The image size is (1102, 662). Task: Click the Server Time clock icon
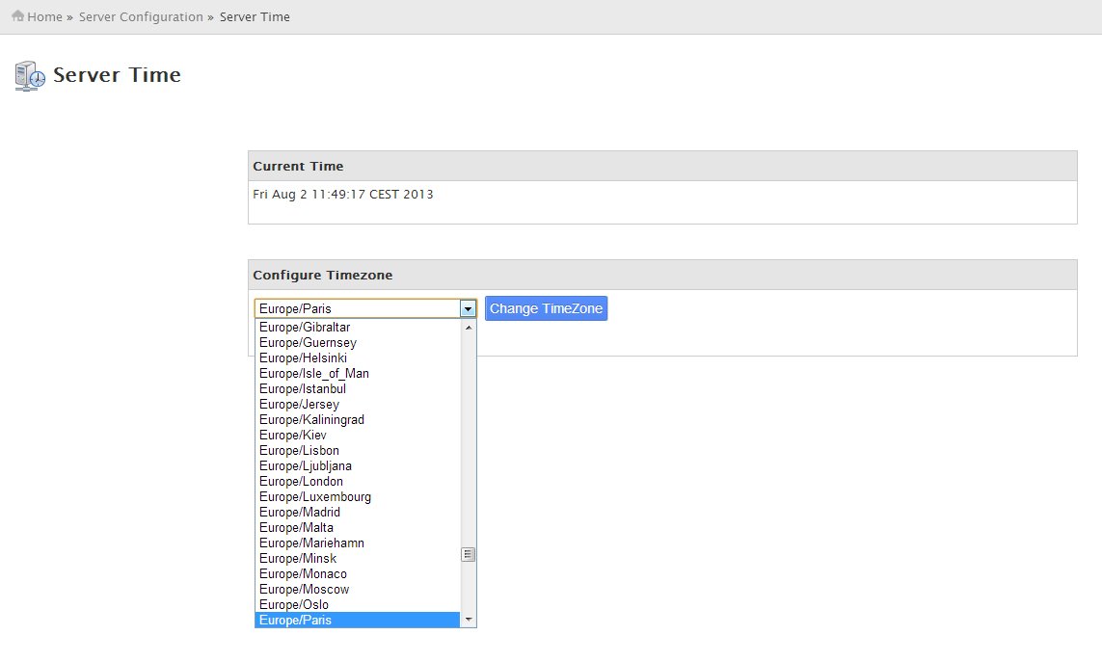30,76
